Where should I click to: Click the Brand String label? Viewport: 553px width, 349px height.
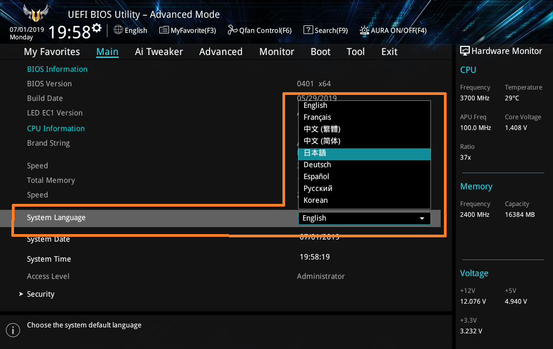point(48,143)
